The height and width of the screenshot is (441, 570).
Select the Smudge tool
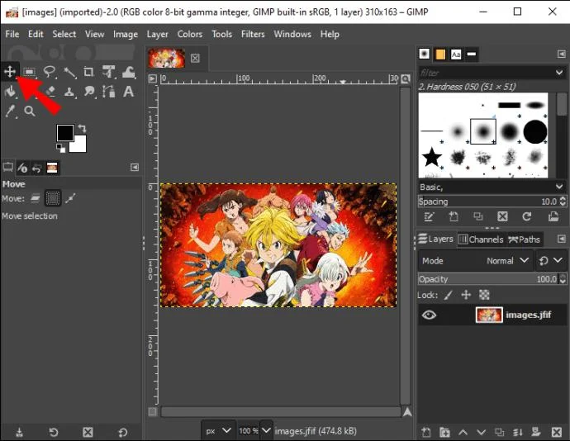(x=89, y=92)
